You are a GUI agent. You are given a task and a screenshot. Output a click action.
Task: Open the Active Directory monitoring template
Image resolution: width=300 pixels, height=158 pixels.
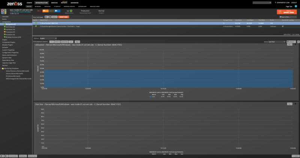(x=17, y=71)
